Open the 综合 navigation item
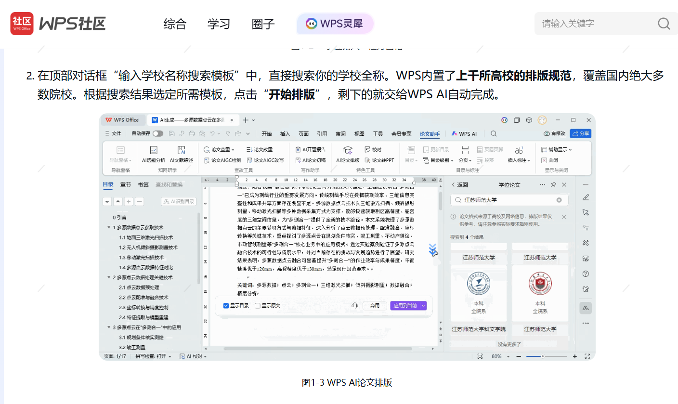678x404 pixels. point(175,24)
